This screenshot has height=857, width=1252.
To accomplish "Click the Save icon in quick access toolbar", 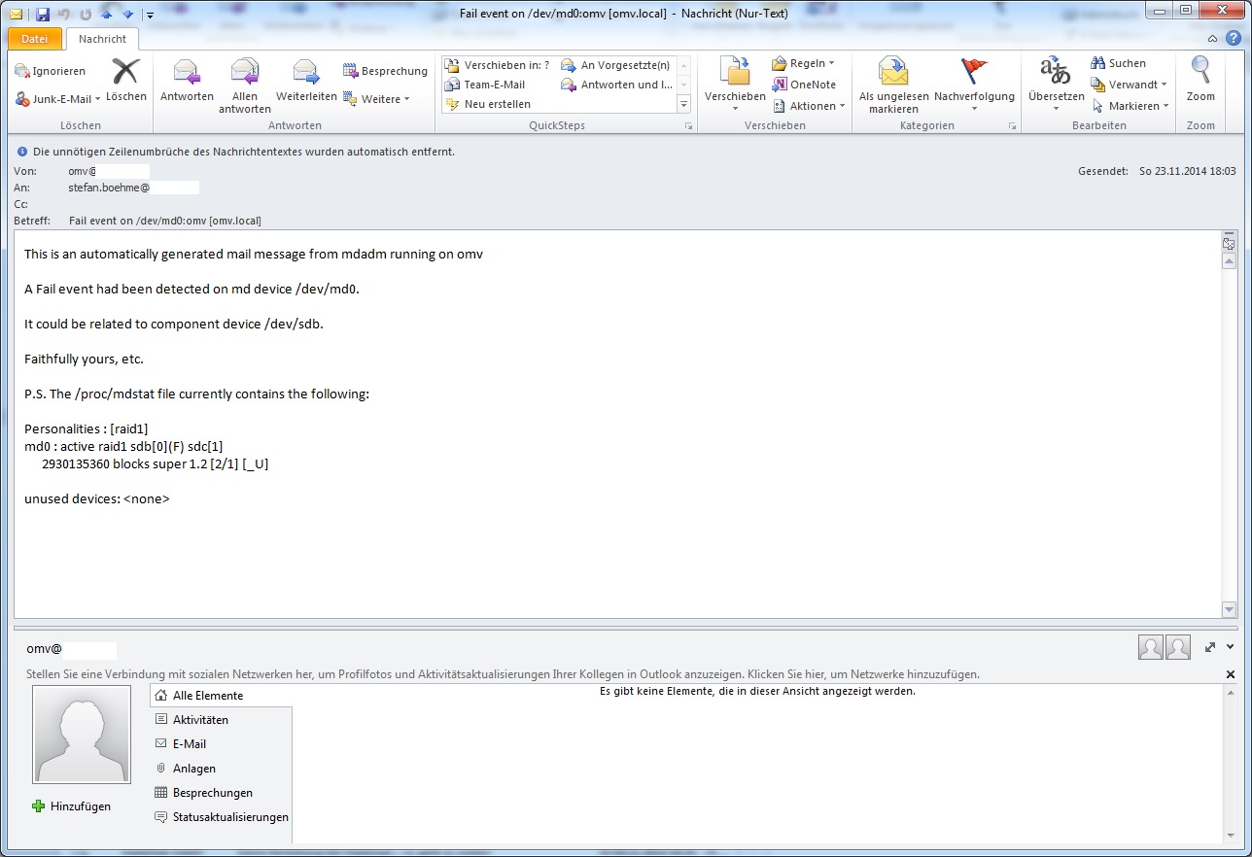I will (x=43, y=14).
